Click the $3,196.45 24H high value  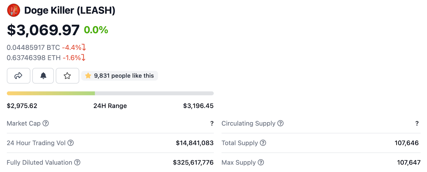point(198,106)
